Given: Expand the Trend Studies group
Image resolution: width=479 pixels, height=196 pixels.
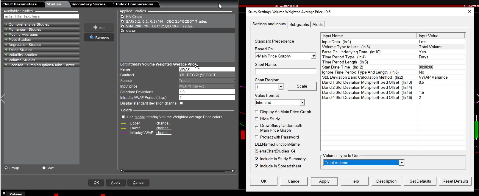Looking at the screenshot, I should [x=6, y=50].
